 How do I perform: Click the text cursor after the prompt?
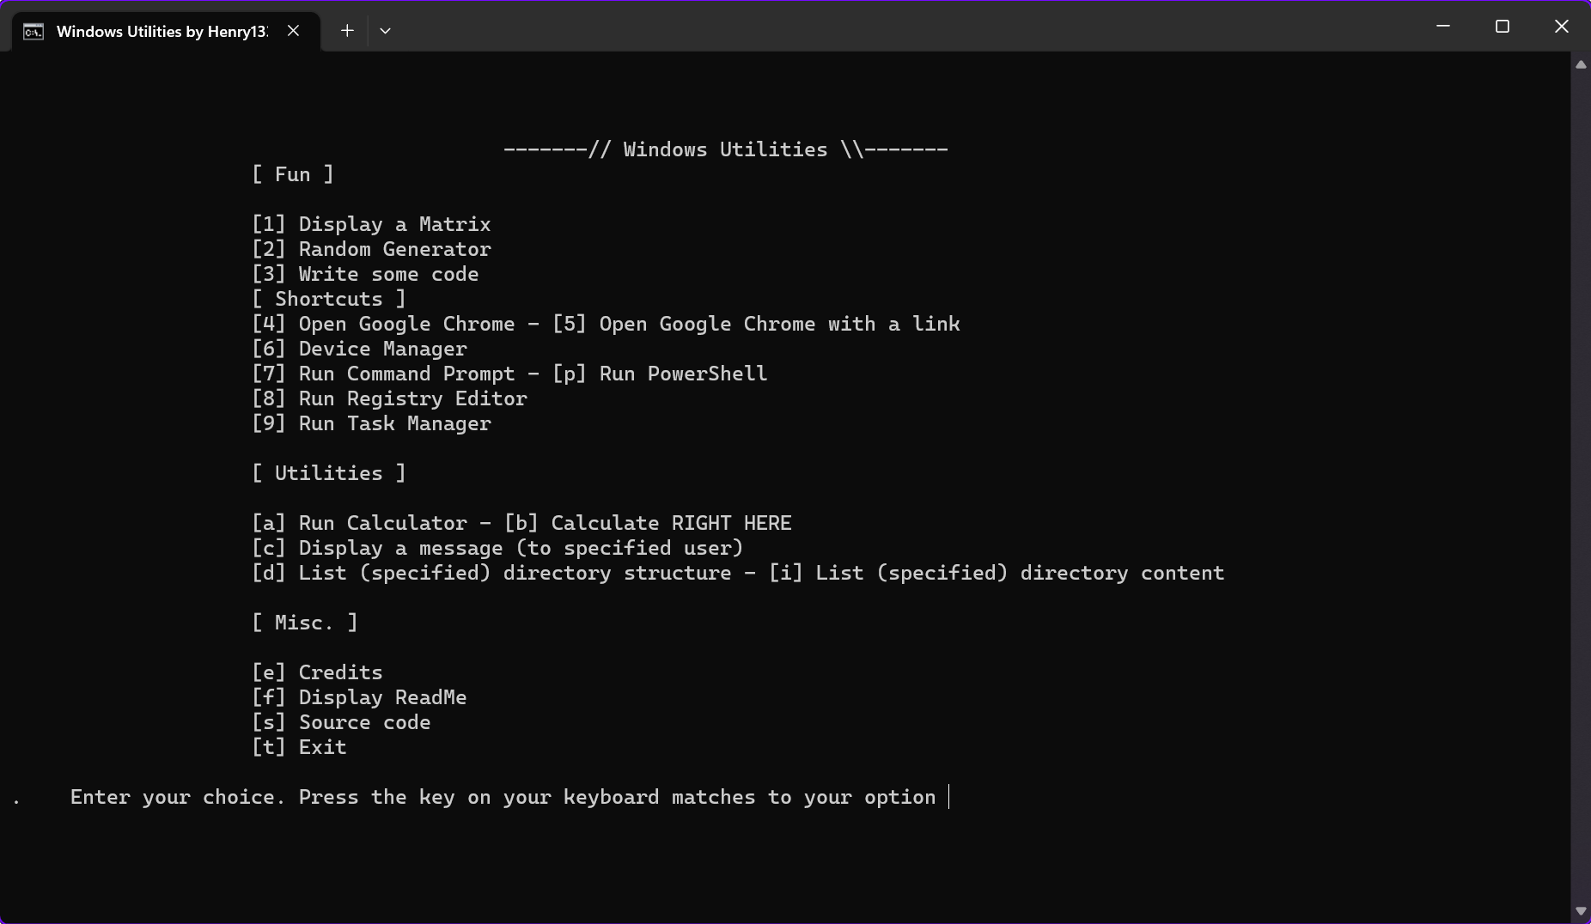click(948, 797)
